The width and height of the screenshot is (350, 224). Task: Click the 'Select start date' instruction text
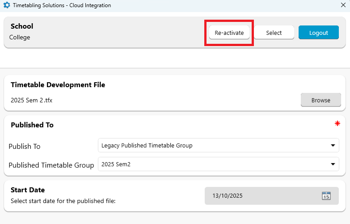[x=63, y=201]
